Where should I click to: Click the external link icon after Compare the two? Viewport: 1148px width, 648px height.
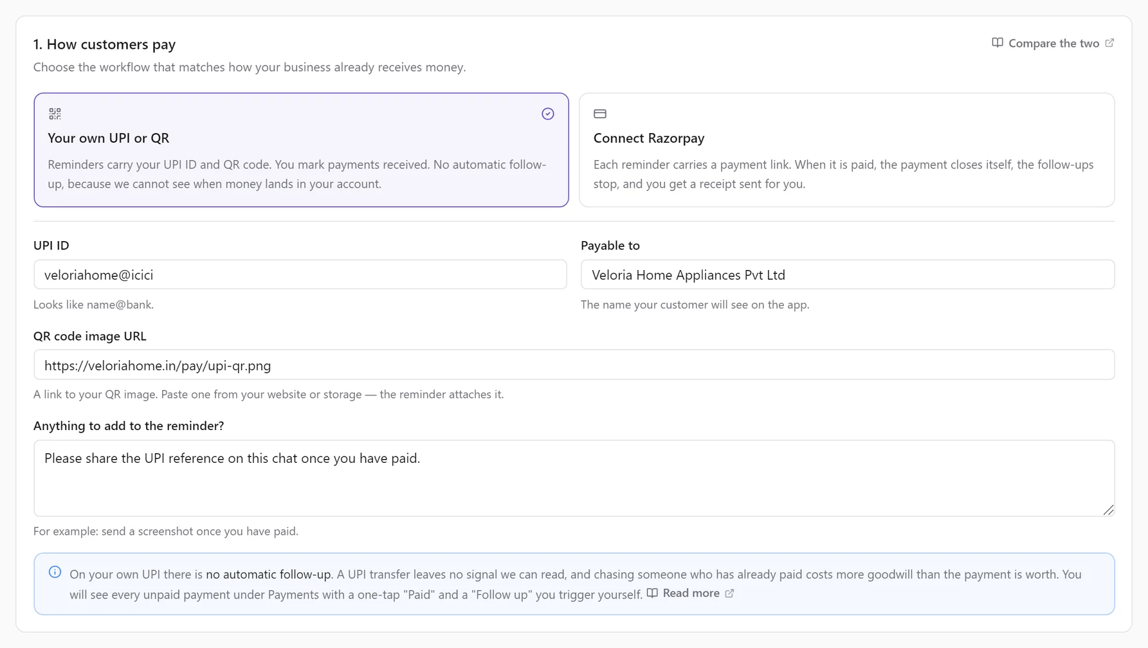tap(1109, 43)
